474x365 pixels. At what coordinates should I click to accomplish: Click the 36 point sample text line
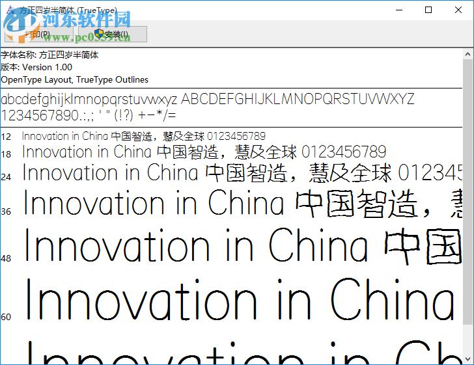[243, 203]
